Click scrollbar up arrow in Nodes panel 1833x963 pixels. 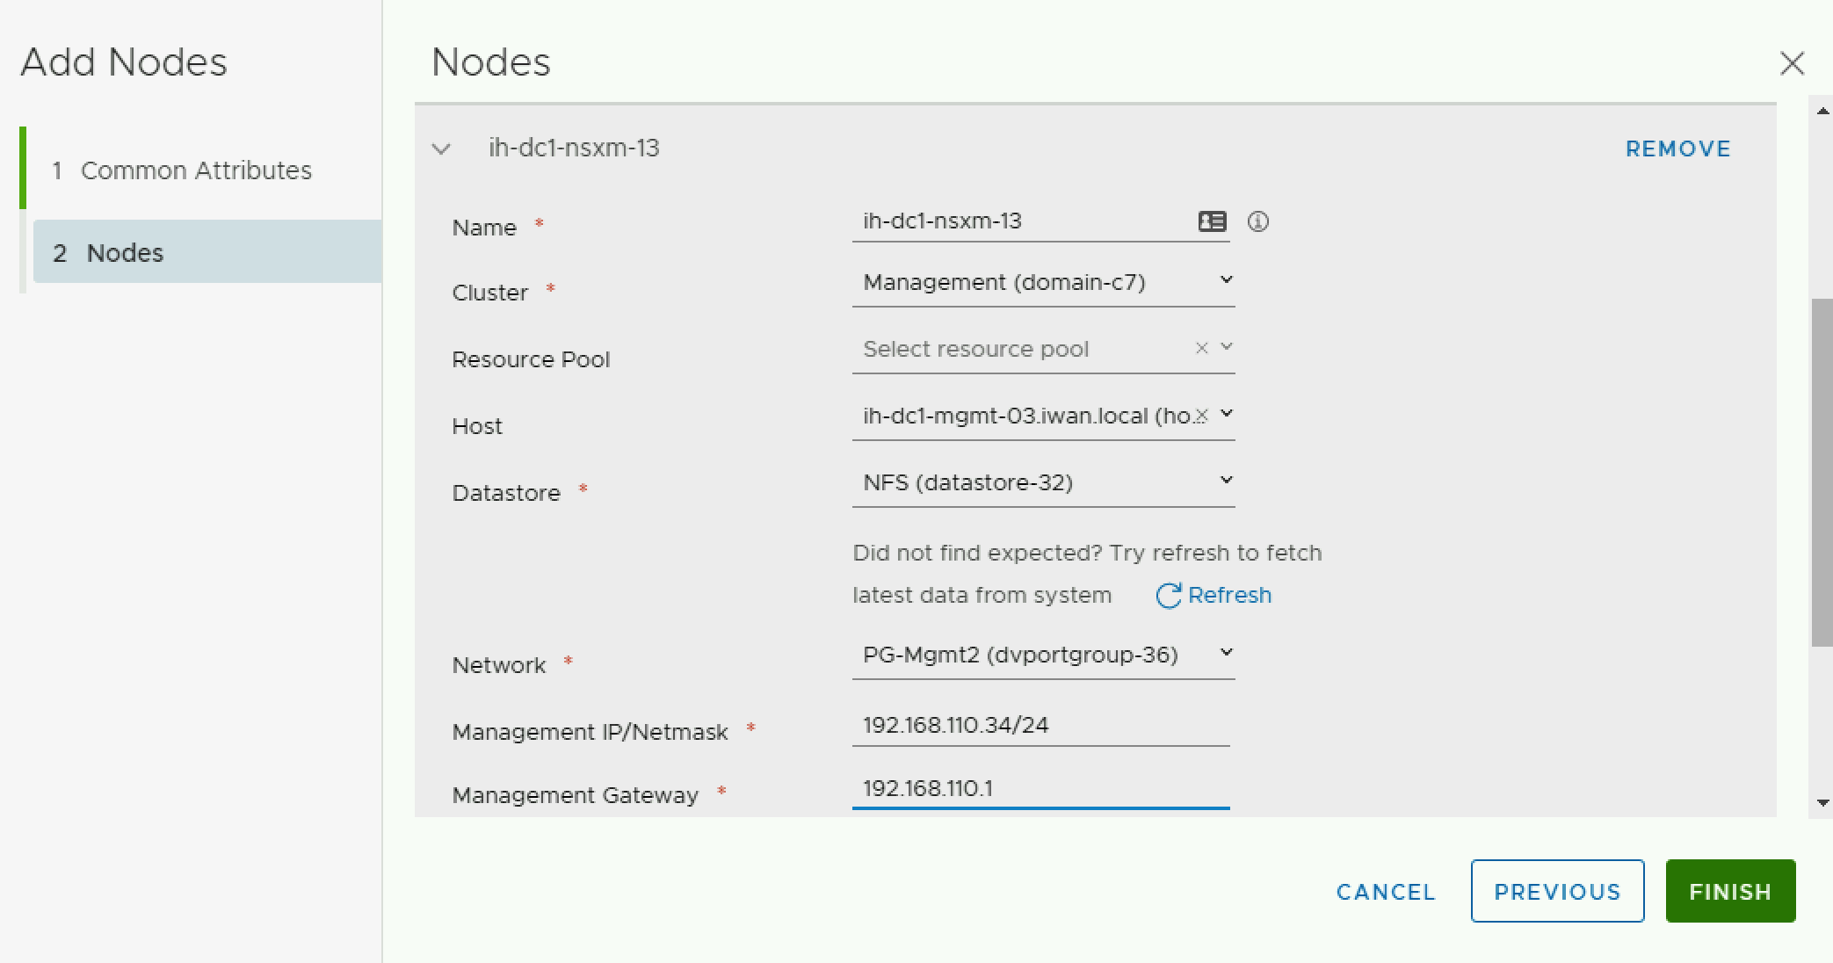pyautogui.click(x=1822, y=111)
